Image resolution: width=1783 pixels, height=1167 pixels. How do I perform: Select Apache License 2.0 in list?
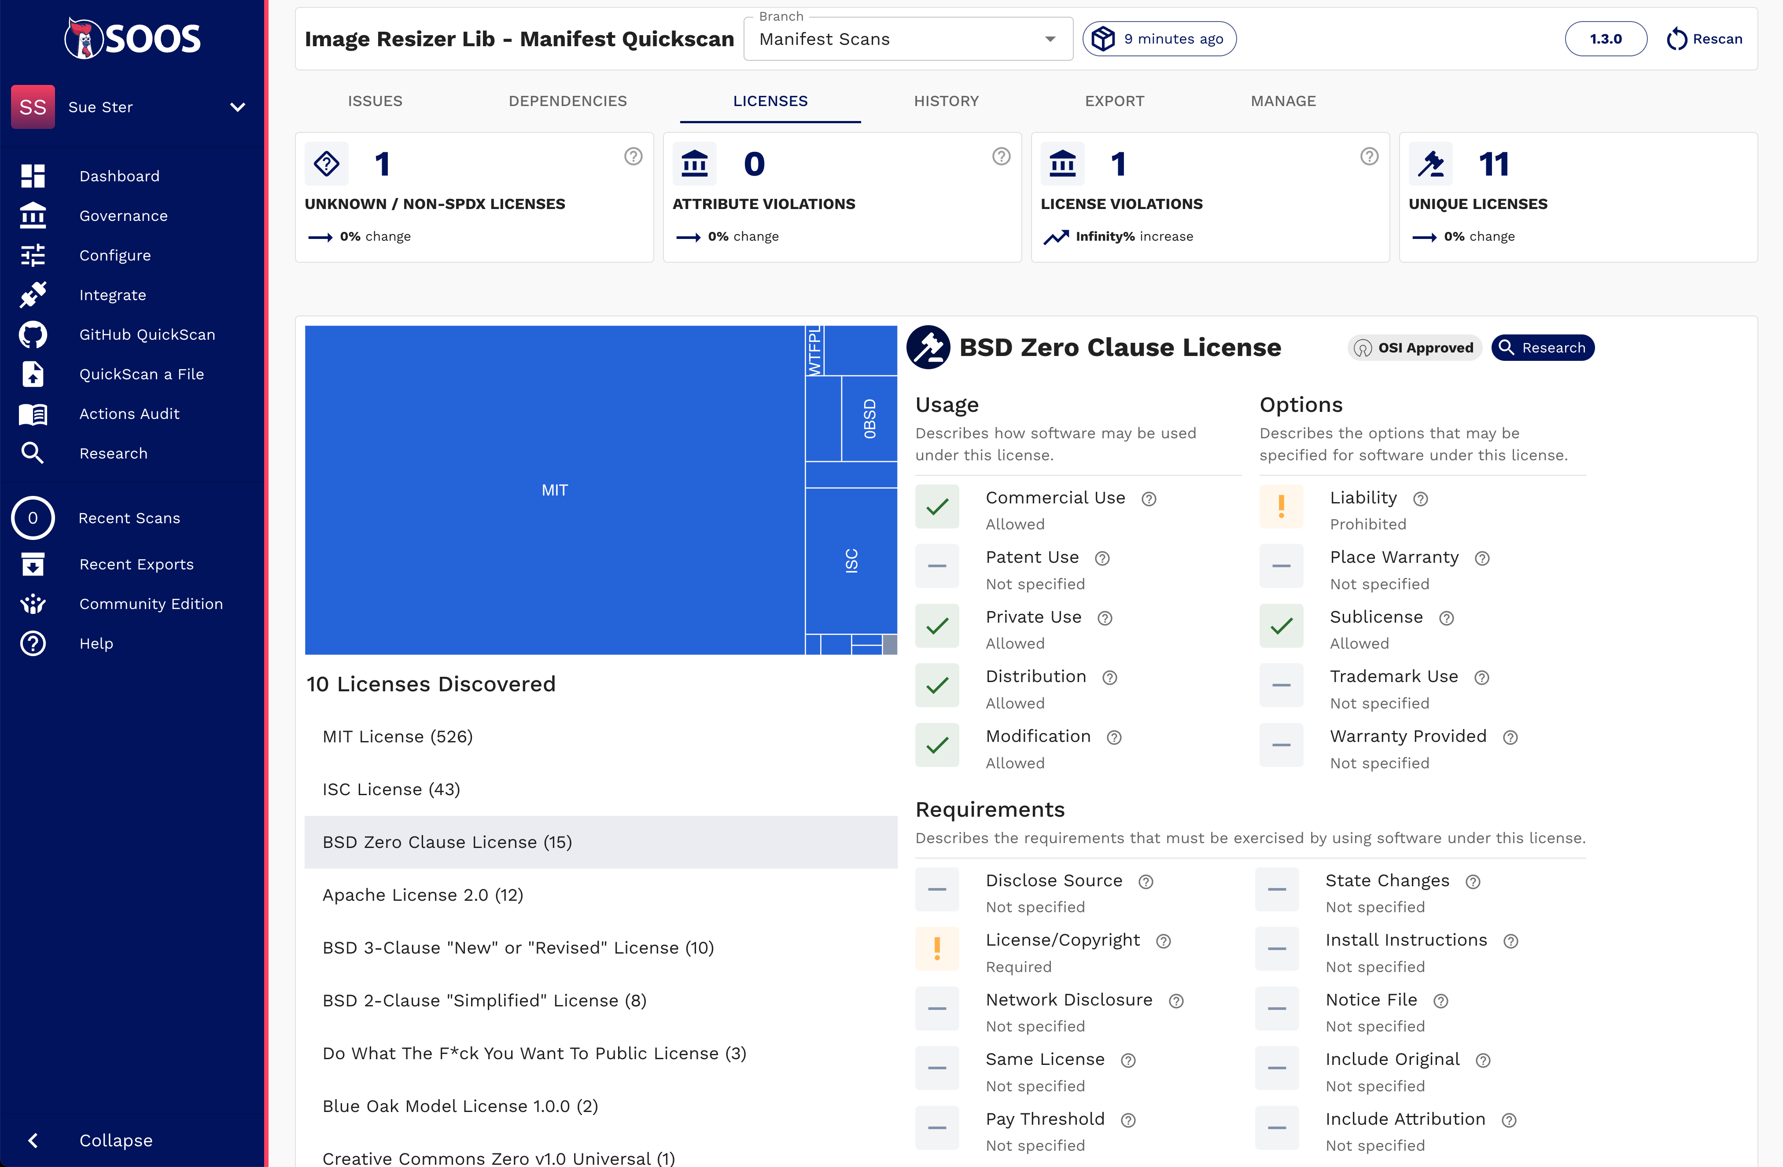423,895
